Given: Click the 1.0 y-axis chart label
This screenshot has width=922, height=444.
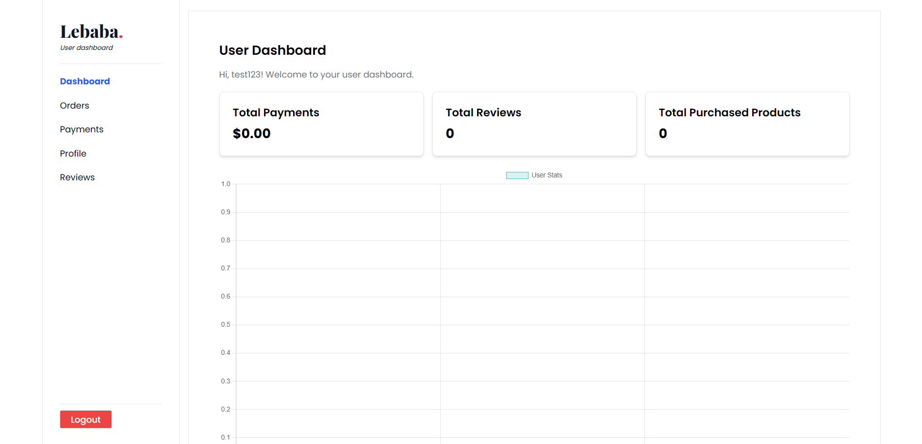Looking at the screenshot, I should pyautogui.click(x=226, y=184).
